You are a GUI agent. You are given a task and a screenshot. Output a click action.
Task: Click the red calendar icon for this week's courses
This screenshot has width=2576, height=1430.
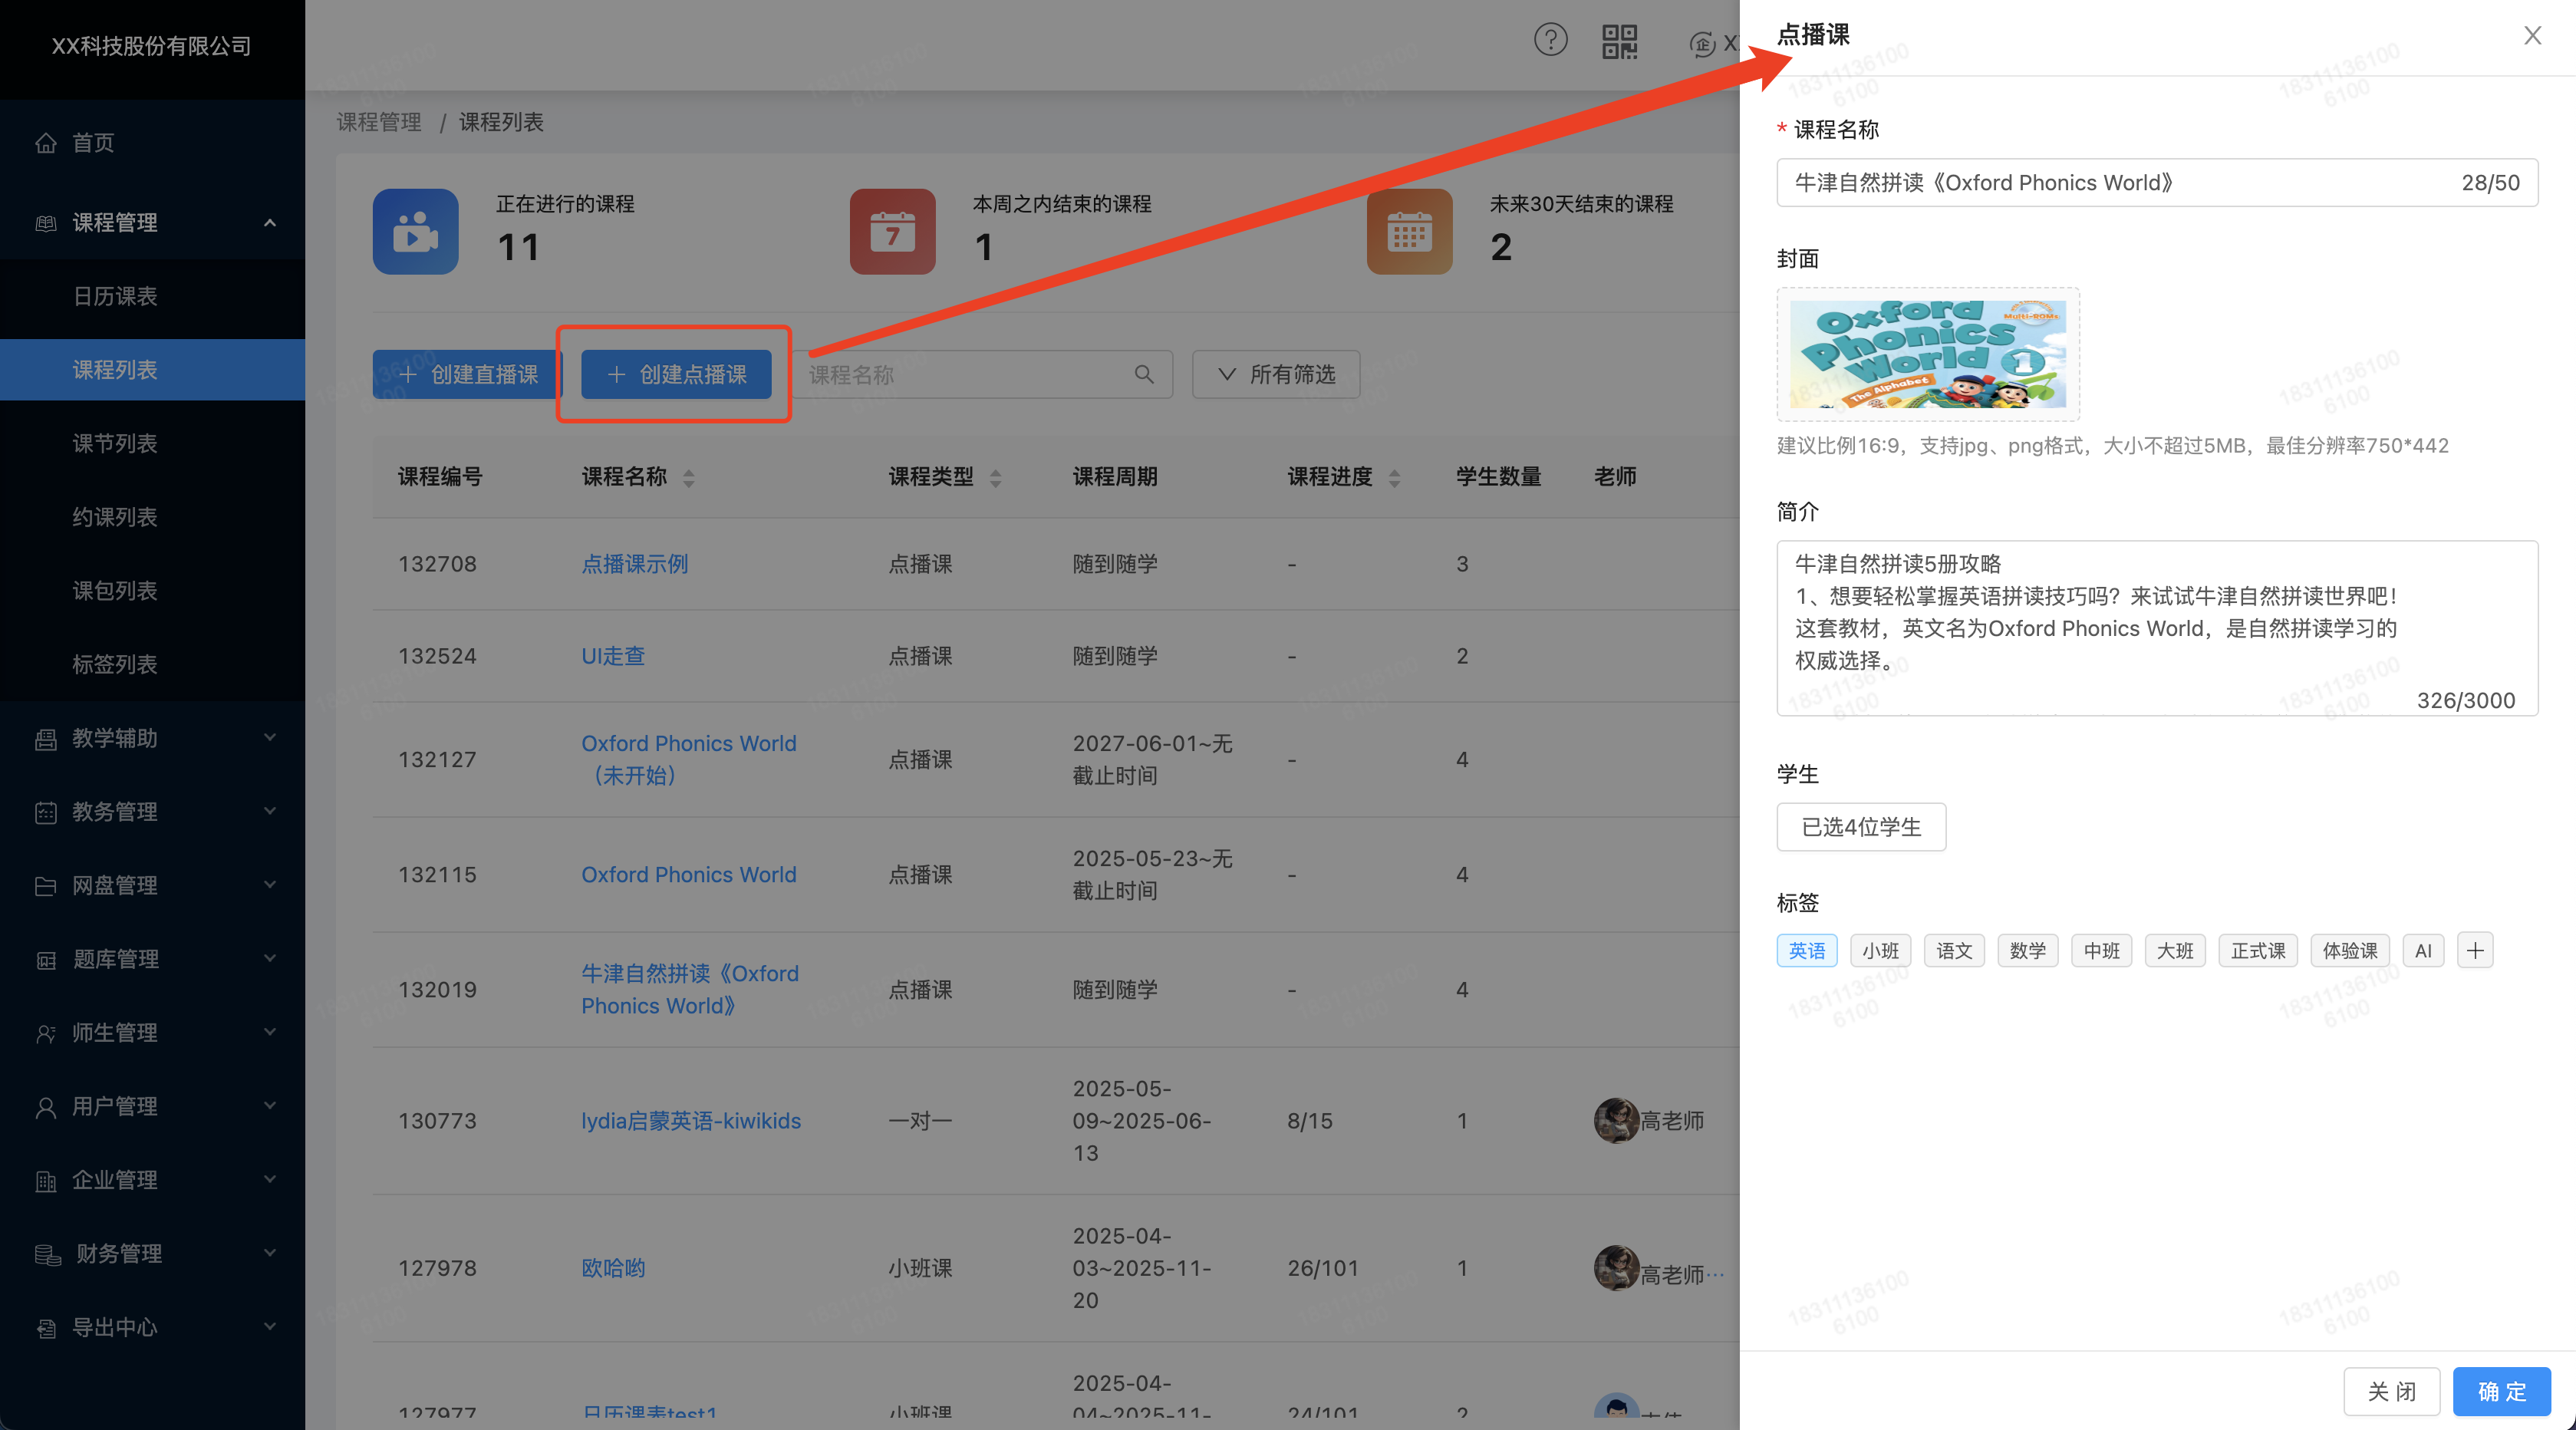[892, 231]
